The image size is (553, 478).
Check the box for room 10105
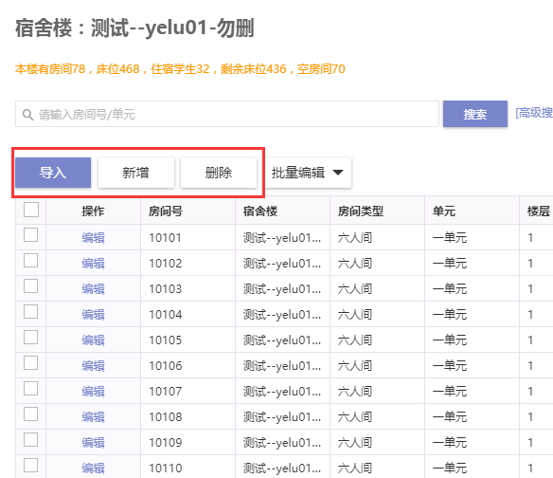point(30,338)
